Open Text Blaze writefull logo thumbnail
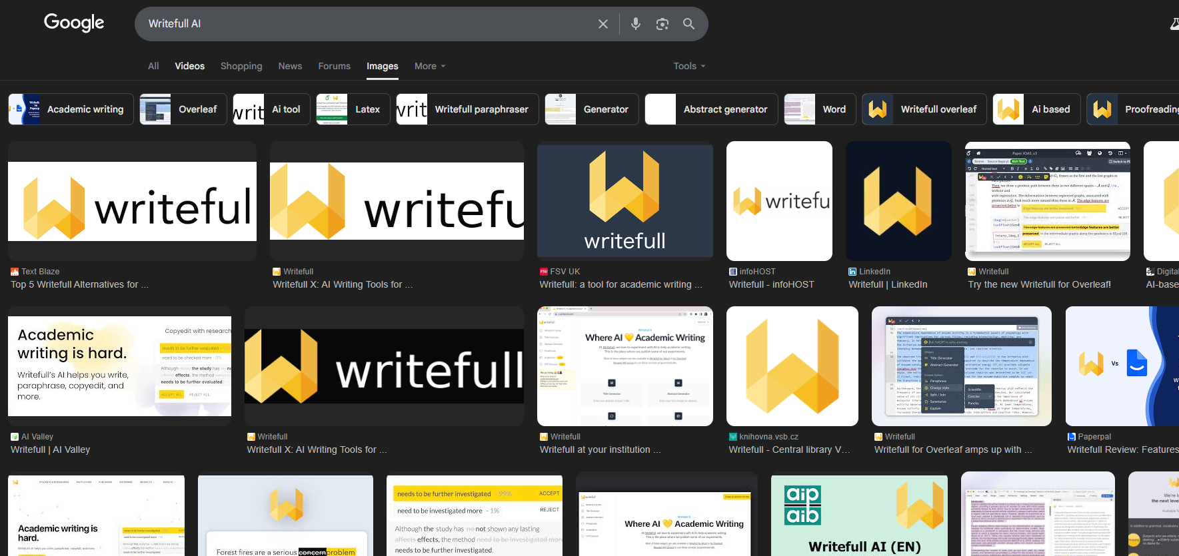 click(132, 201)
